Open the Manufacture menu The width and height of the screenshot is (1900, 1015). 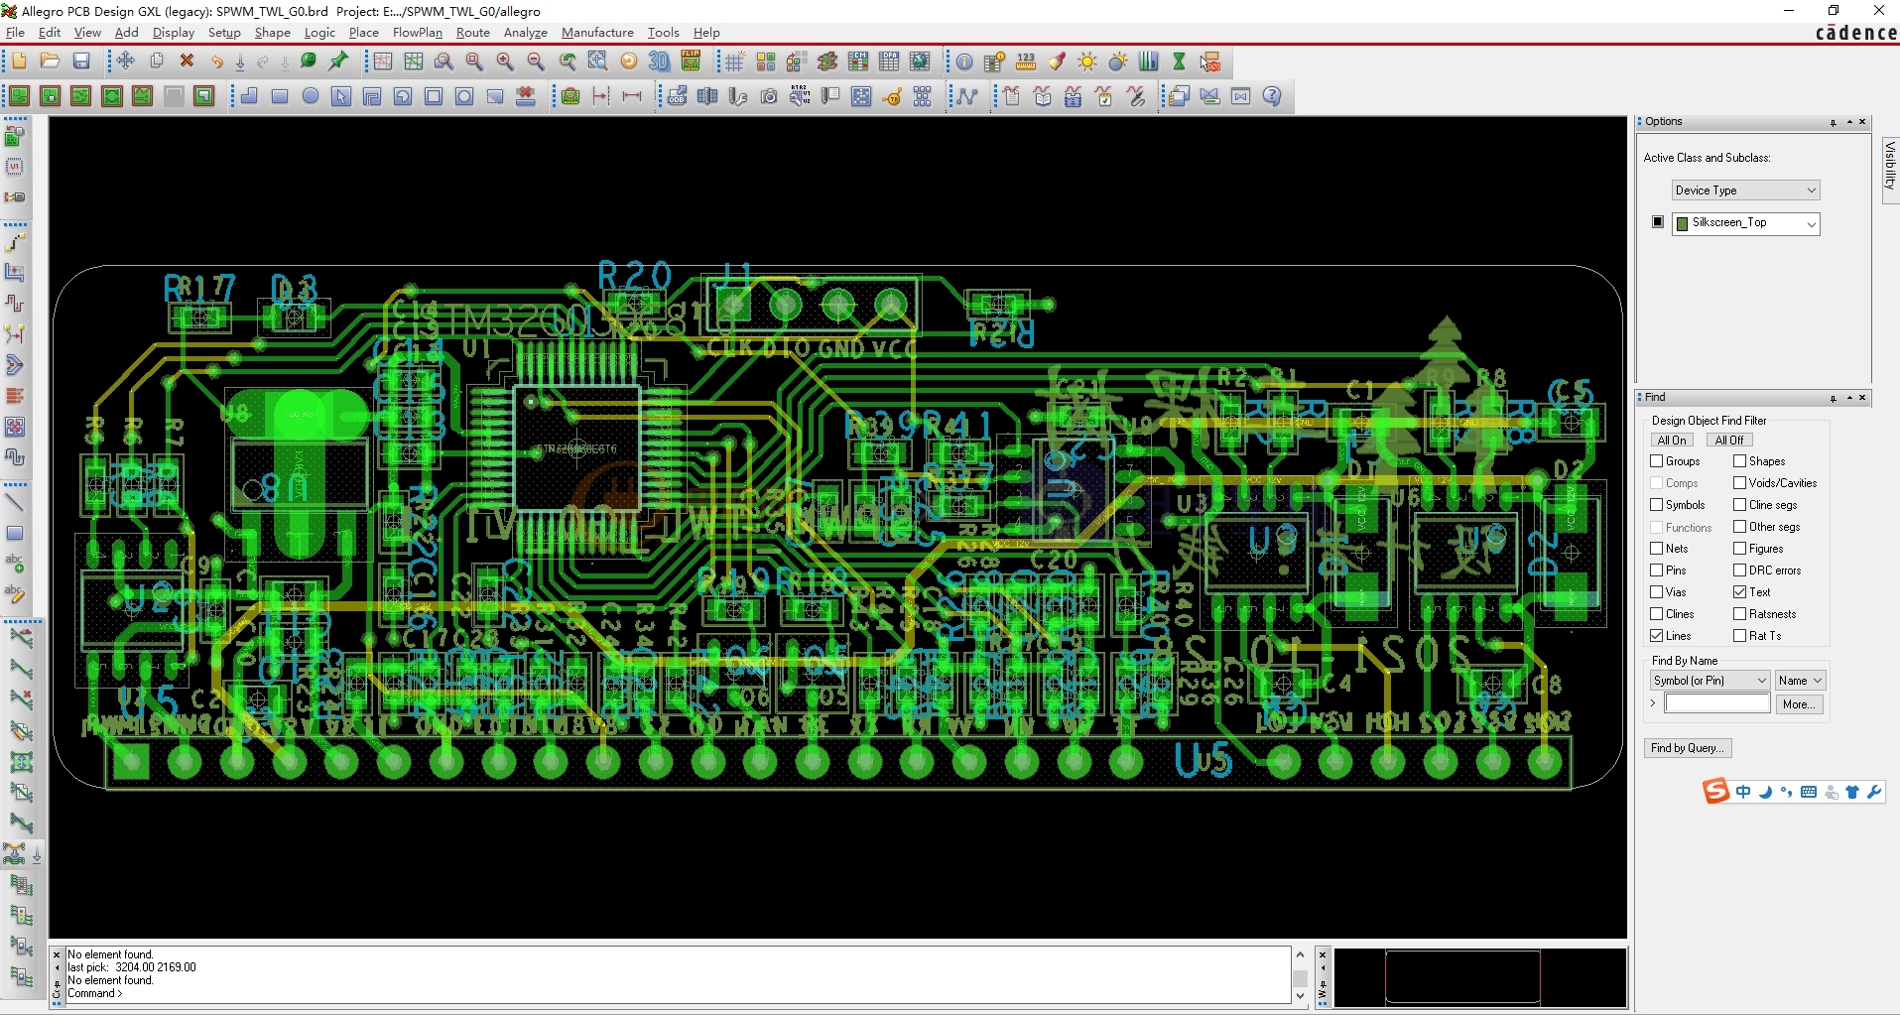tap(597, 33)
